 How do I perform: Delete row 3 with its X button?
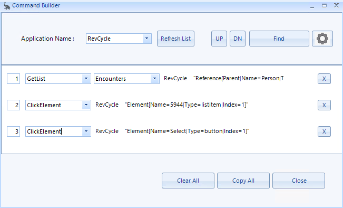pos(324,131)
